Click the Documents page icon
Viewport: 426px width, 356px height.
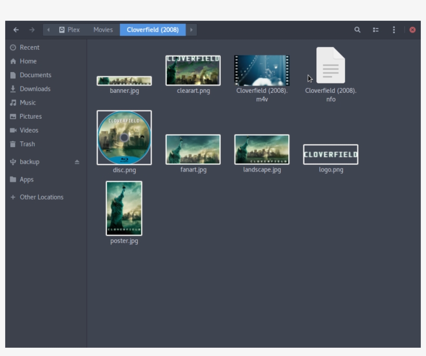pos(13,75)
